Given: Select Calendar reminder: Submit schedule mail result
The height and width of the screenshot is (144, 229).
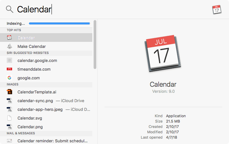Looking at the screenshot, I should point(46,141).
